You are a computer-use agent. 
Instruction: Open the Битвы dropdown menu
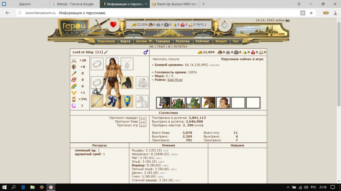tap(143, 41)
